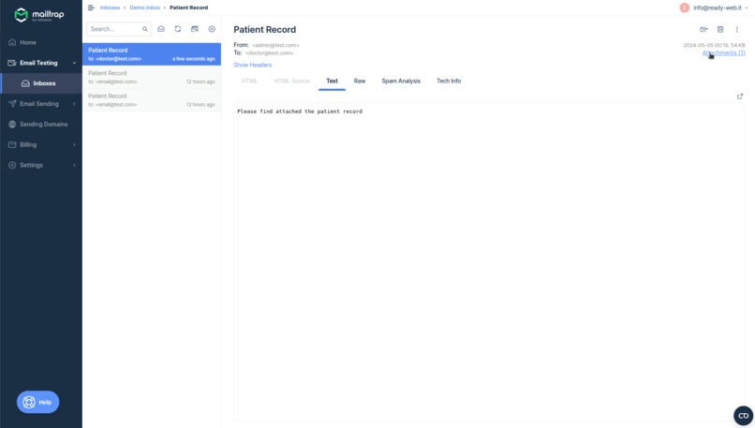
Task: Mark all messages as read icon
Action: pos(161,29)
